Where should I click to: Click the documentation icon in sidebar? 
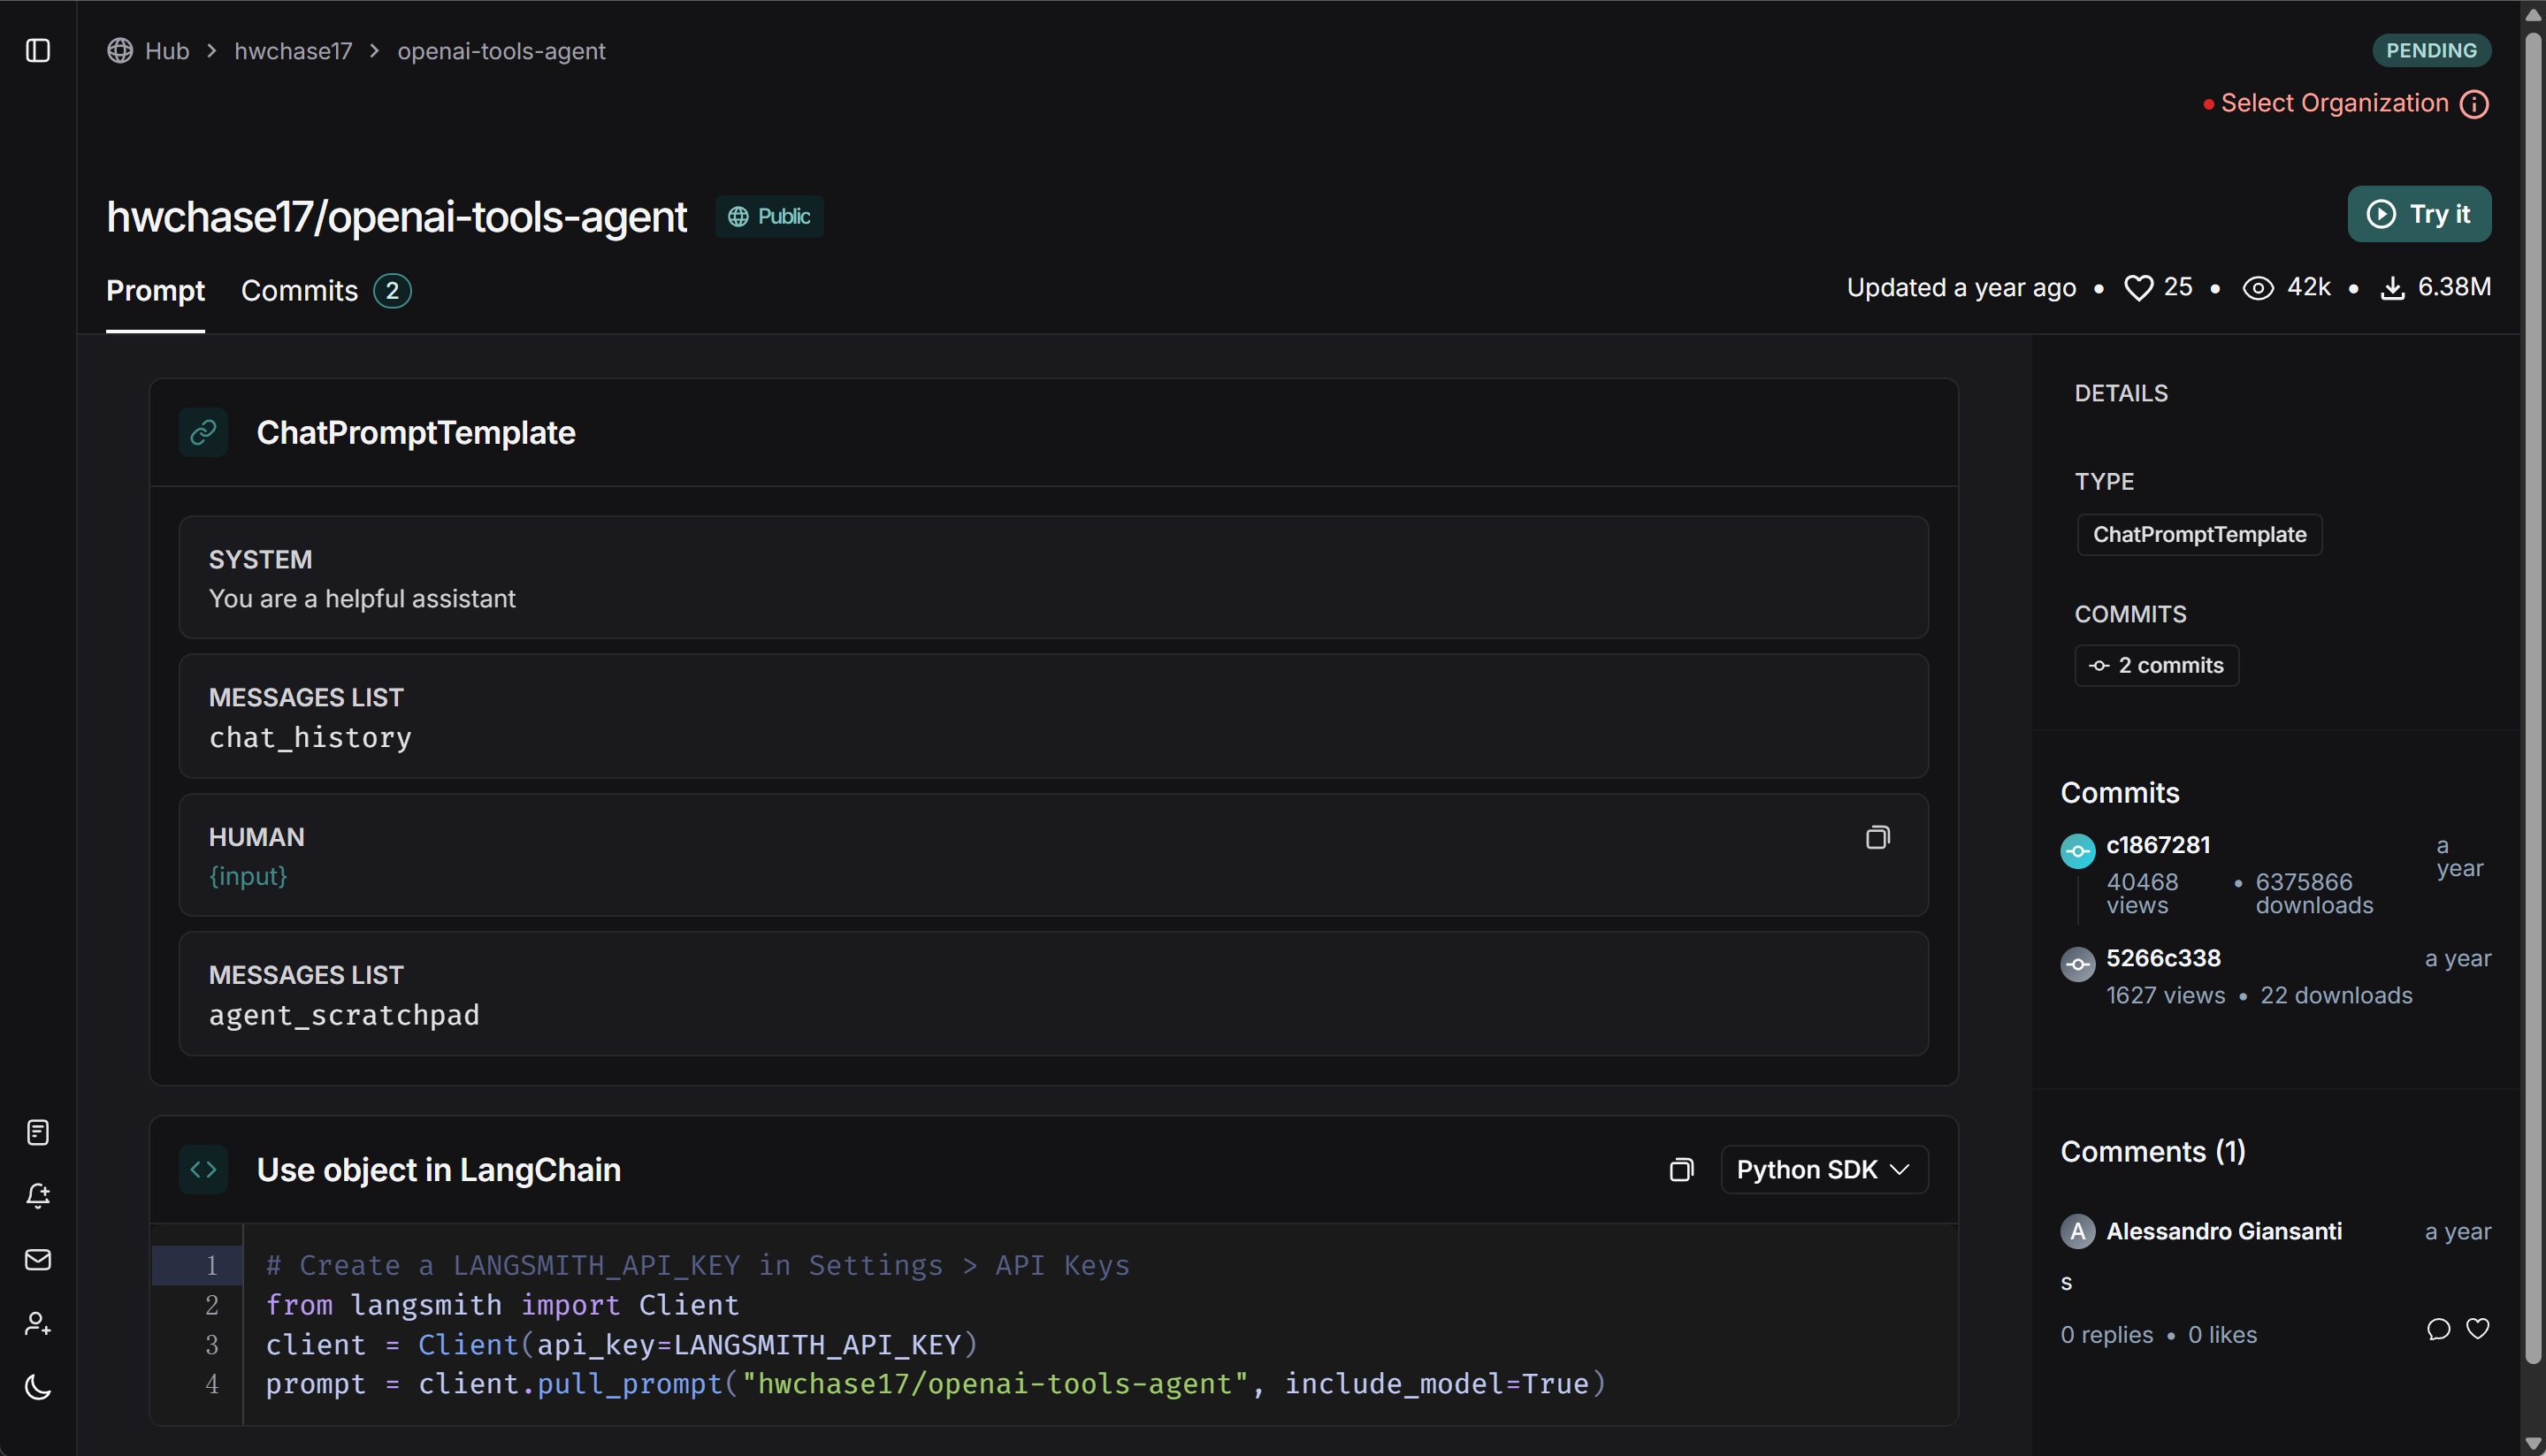38,1132
